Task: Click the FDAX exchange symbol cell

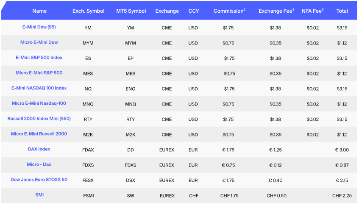Action: pyautogui.click(x=88, y=150)
